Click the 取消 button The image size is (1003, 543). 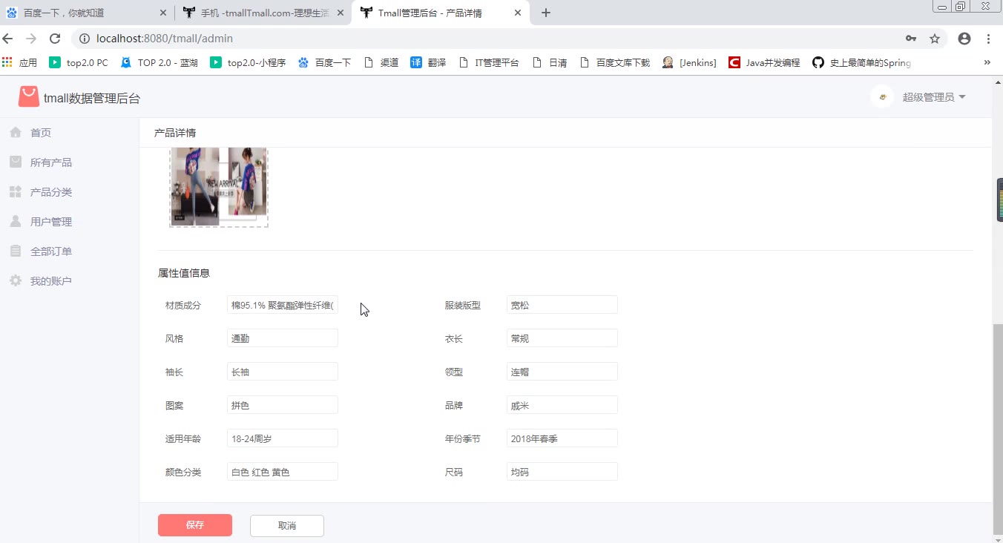[287, 525]
